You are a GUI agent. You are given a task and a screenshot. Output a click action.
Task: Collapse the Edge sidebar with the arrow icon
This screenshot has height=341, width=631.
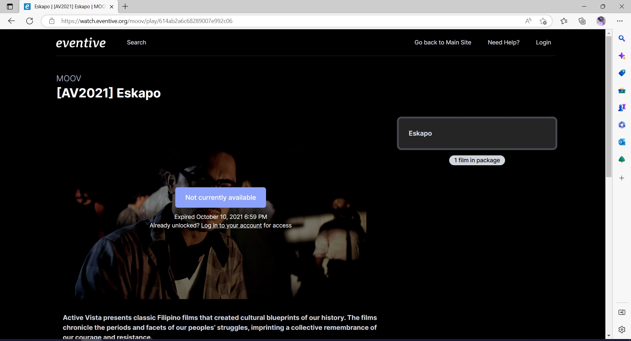622,312
